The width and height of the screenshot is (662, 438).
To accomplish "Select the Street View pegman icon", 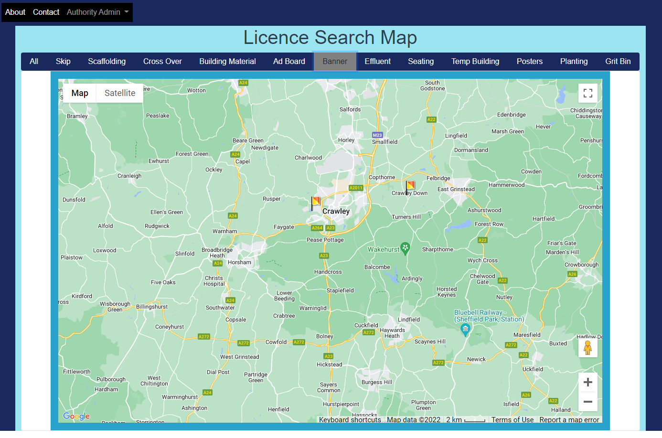I will [587, 348].
